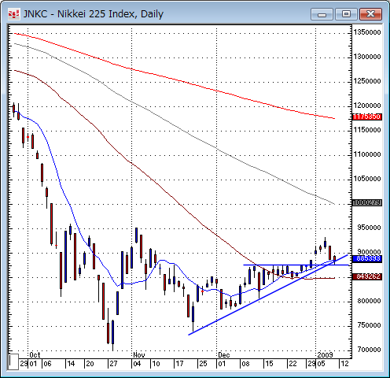Click the 1300000 price axis label
Screen dimensions: 390x378
coord(367,57)
